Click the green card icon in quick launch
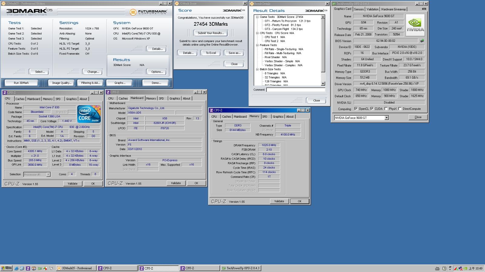485x272 pixels. click(39, 268)
